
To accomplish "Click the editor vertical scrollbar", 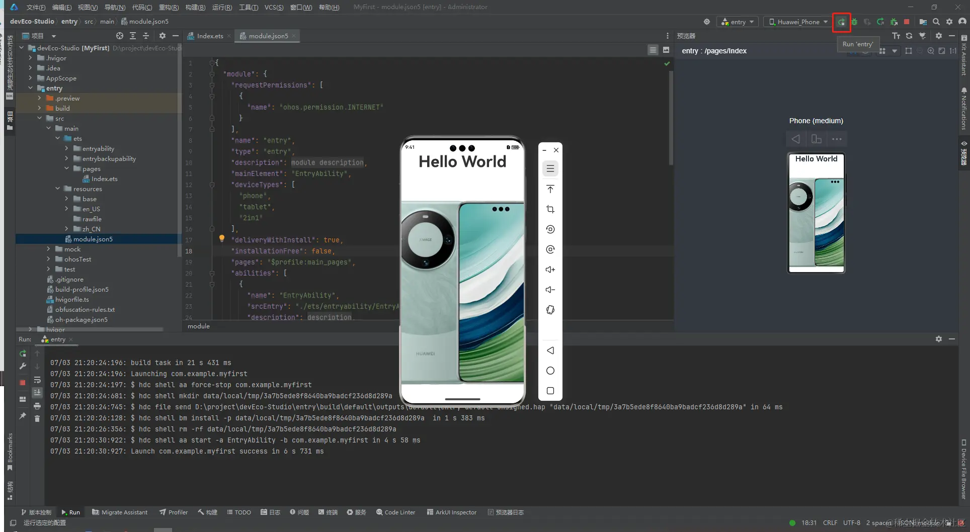I will 671,118.
